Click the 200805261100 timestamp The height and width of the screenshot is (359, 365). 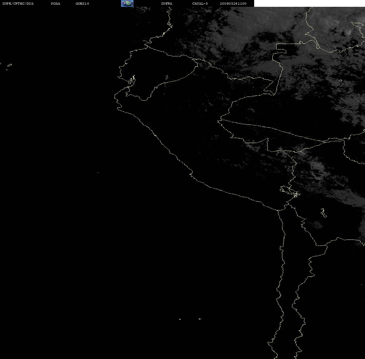(233, 3)
